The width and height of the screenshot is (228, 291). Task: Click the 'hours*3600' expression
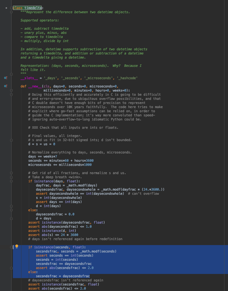84,161
